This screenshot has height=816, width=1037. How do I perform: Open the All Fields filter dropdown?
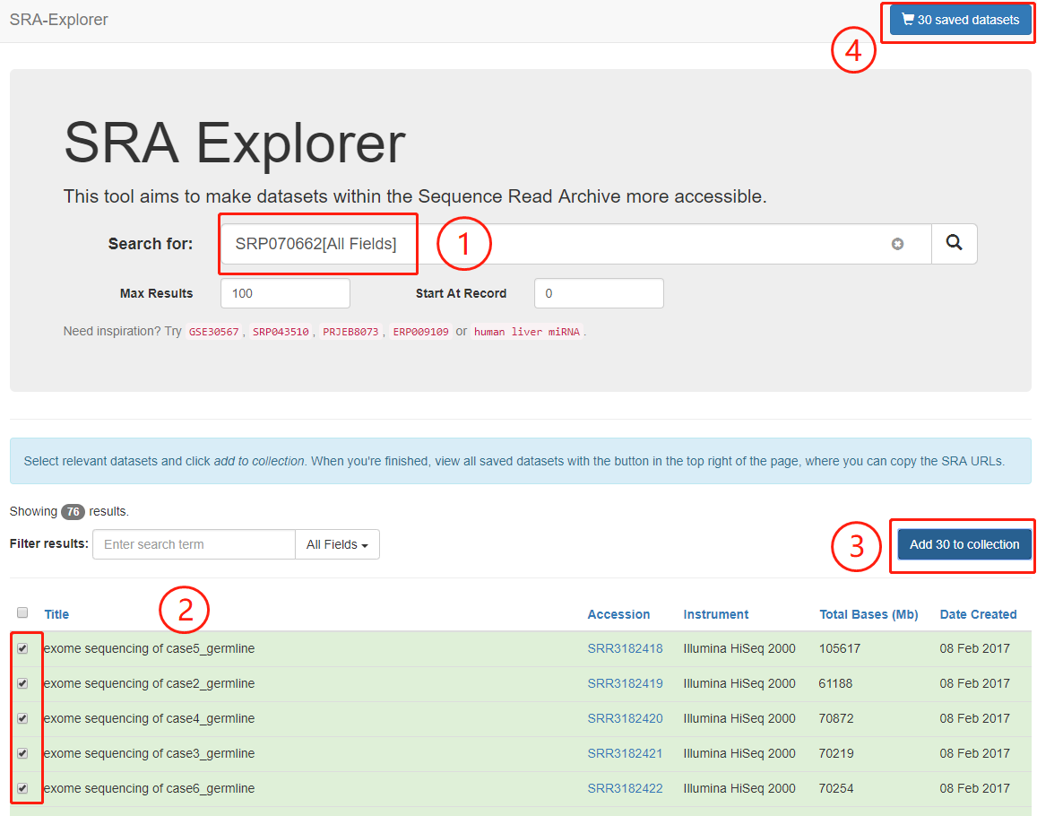337,544
